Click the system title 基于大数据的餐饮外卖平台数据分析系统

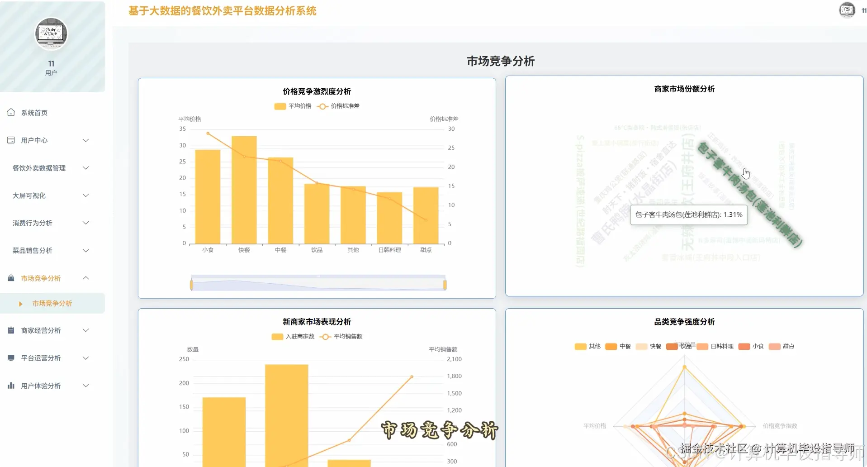(x=223, y=11)
